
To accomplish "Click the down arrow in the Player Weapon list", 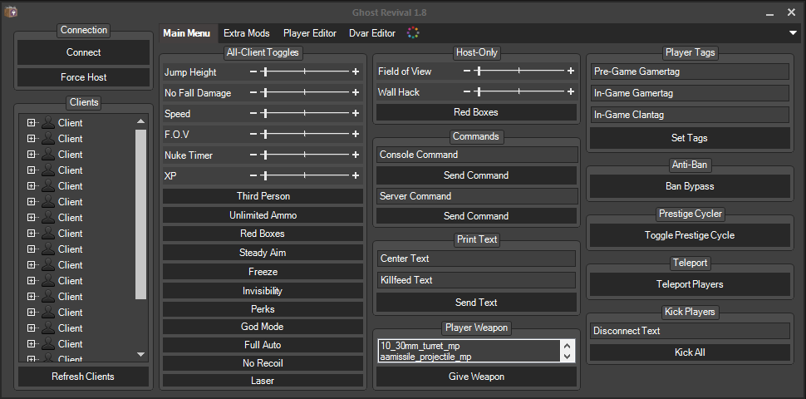I will (567, 356).
